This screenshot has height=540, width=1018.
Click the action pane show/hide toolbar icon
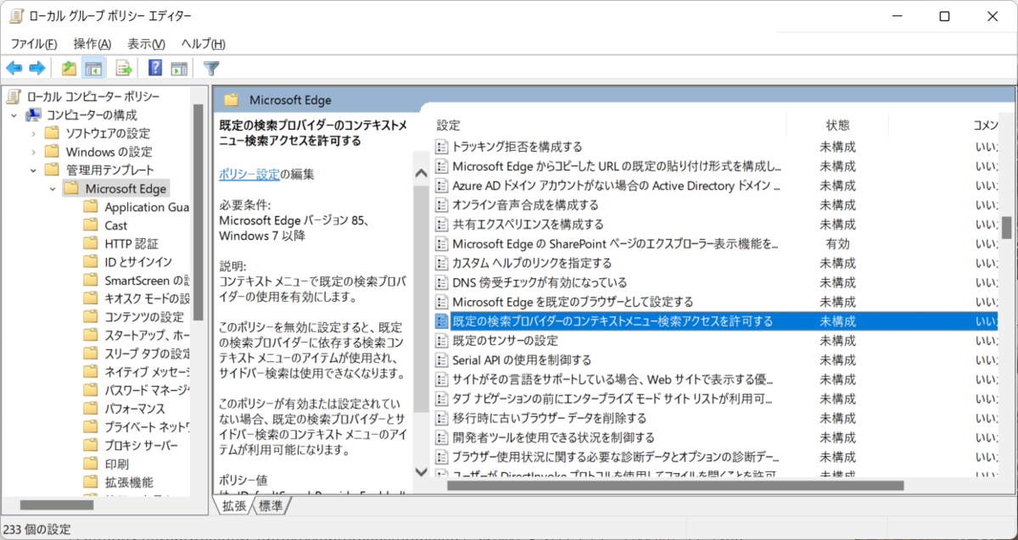click(x=179, y=69)
